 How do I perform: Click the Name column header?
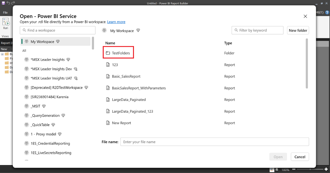click(x=110, y=43)
